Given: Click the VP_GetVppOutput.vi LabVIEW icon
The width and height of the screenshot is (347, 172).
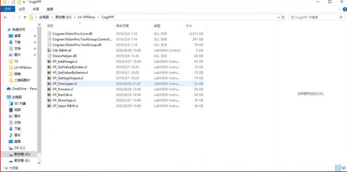Looking at the screenshot, I should pyautogui.click(x=49, y=78).
